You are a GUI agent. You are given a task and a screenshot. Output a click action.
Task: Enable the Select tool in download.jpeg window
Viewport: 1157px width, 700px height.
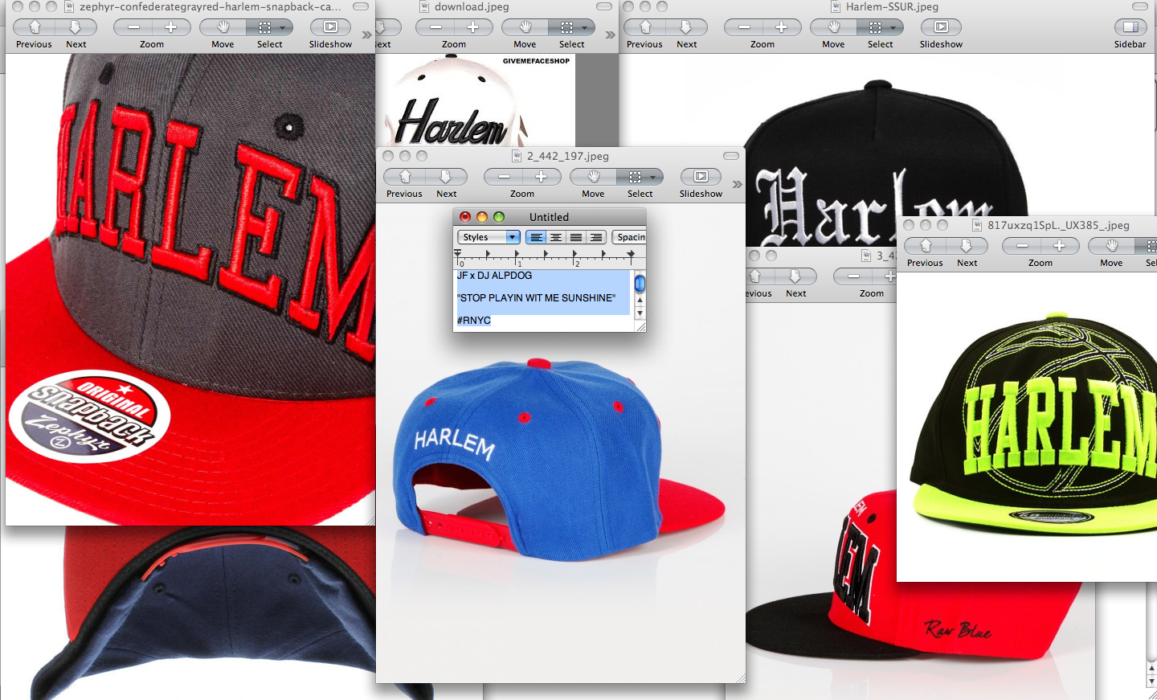(x=566, y=27)
